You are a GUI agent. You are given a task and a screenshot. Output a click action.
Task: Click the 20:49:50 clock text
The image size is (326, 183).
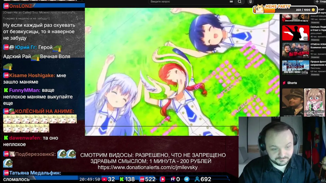(90, 179)
